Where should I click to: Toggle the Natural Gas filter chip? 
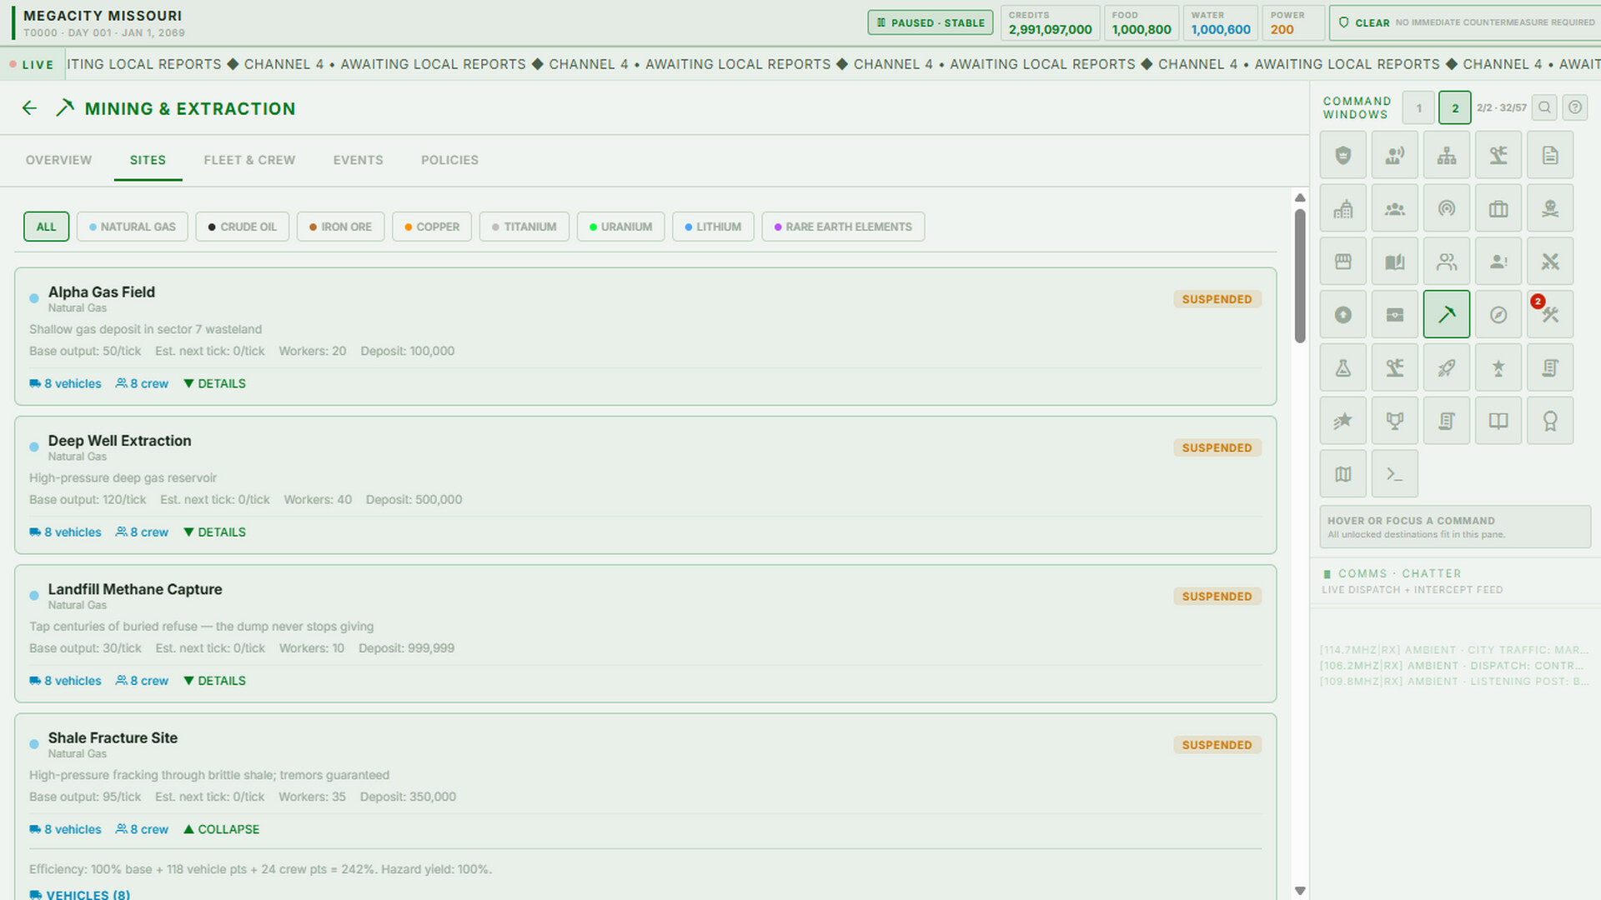(133, 227)
